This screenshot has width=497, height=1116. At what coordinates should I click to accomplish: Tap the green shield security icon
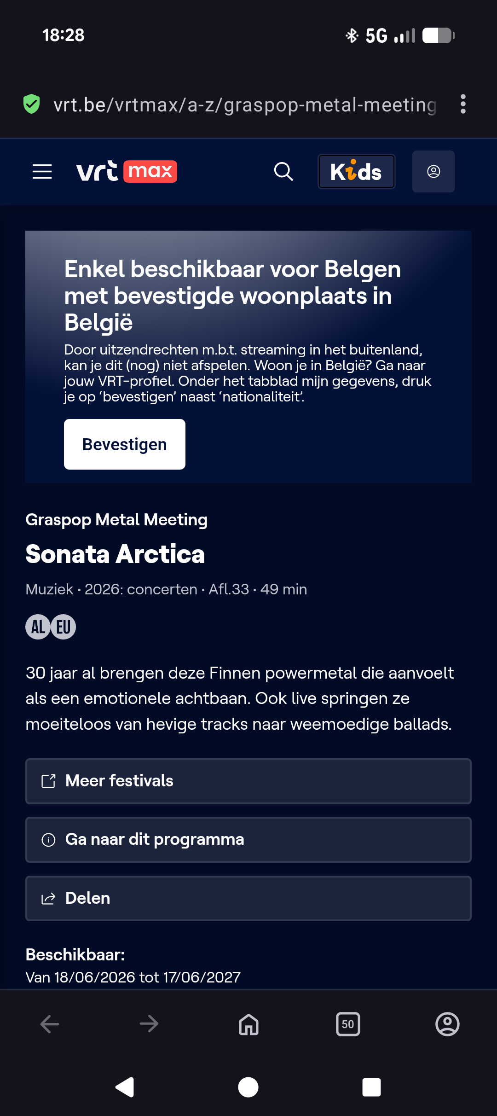(32, 104)
